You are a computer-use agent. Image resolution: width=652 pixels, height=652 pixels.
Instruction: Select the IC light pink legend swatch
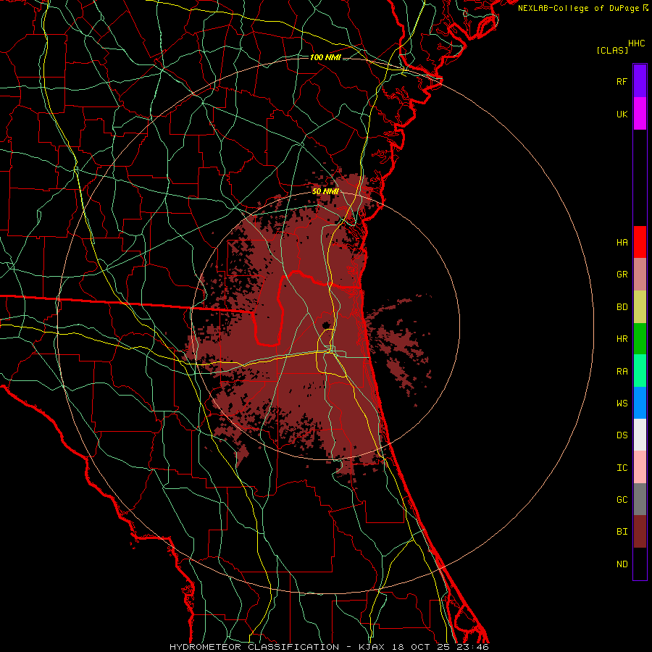640,467
